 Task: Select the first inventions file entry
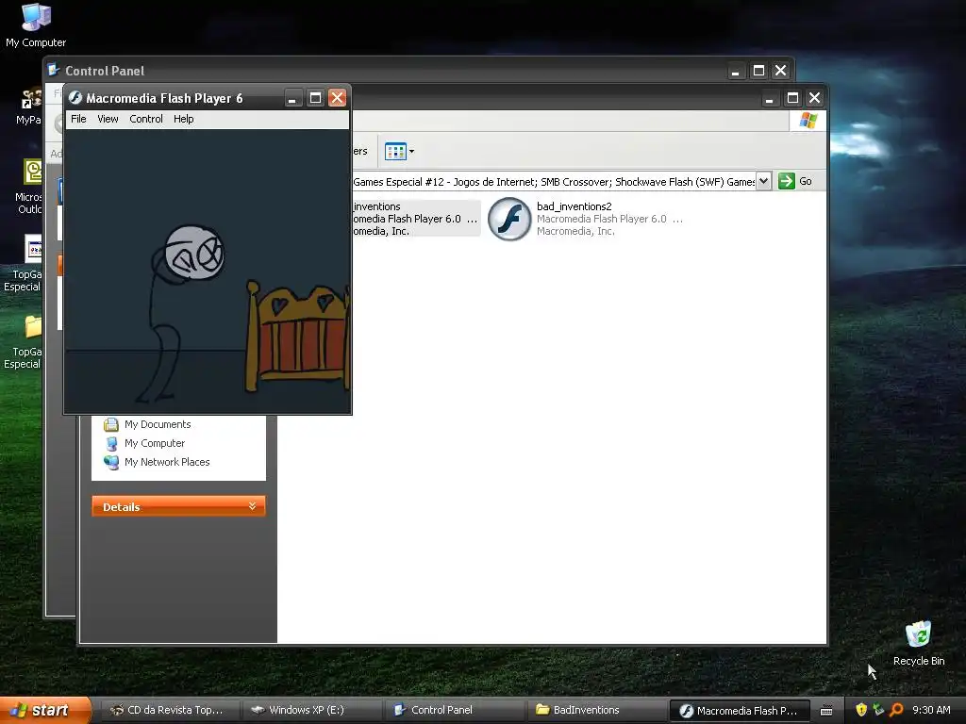tap(416, 218)
